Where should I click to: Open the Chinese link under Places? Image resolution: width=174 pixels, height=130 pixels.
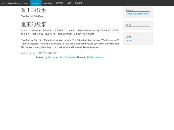pos(137,14)
